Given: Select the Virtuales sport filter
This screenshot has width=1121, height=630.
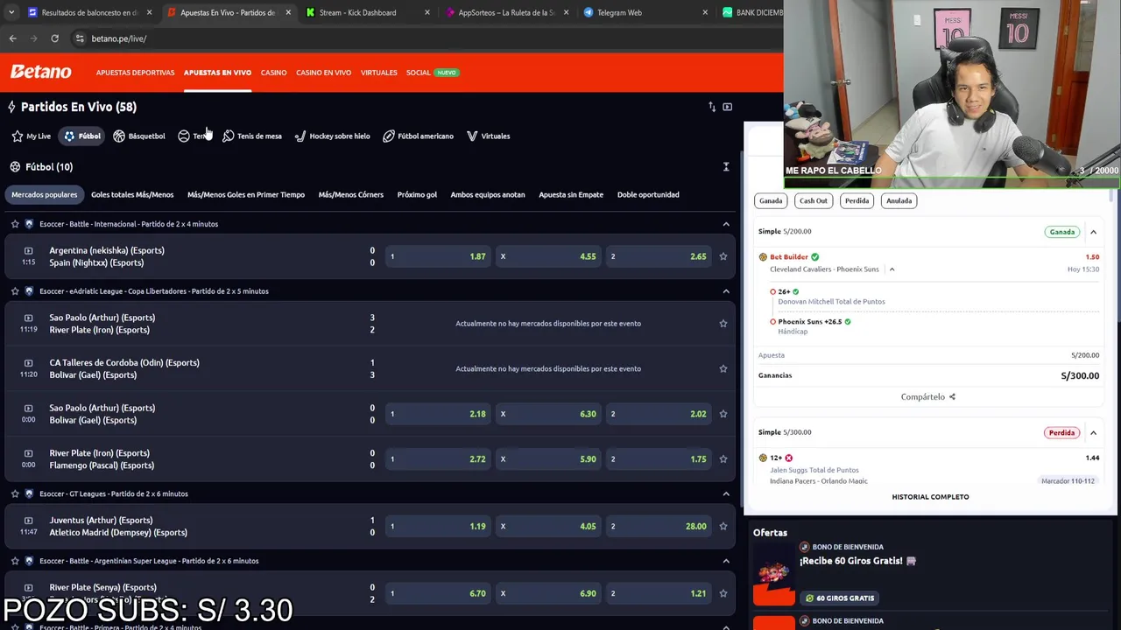Looking at the screenshot, I should click(x=489, y=136).
